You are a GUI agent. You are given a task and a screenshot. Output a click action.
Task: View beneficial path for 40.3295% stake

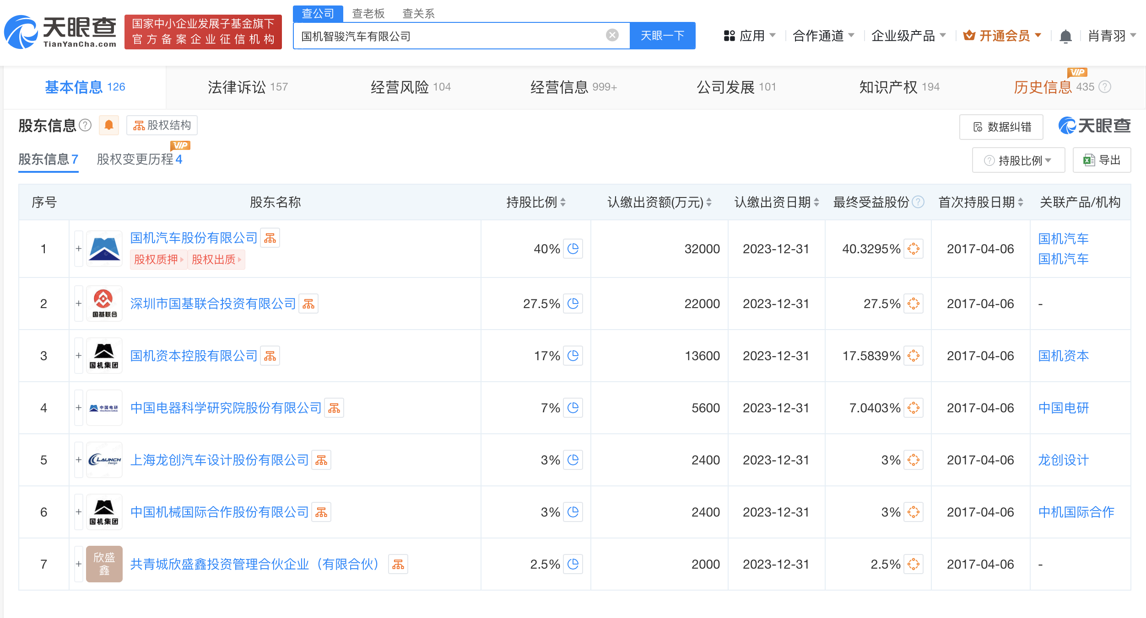pos(914,249)
